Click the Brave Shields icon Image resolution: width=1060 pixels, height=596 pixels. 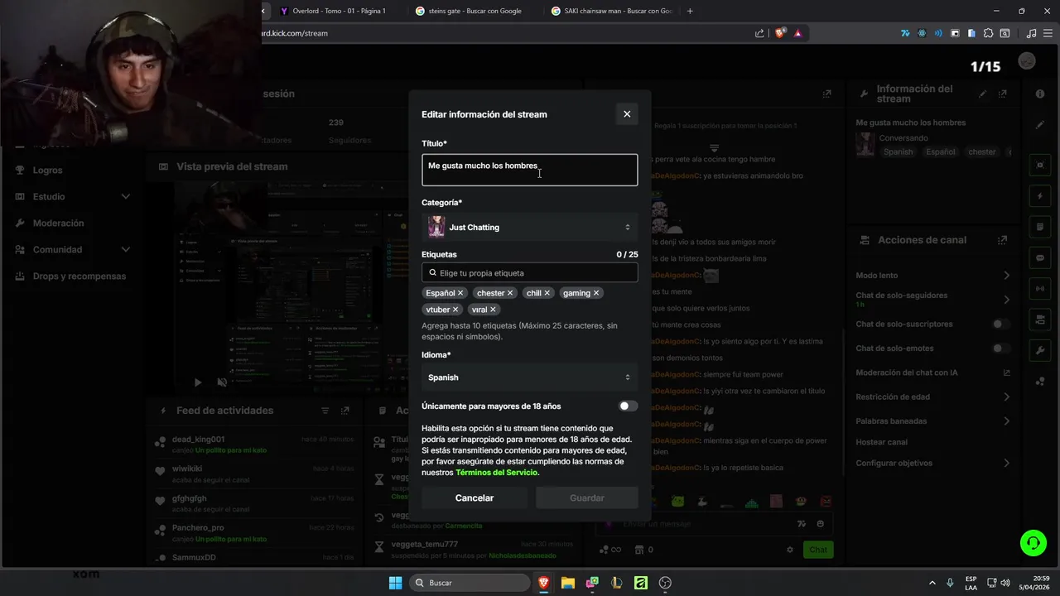780,33
